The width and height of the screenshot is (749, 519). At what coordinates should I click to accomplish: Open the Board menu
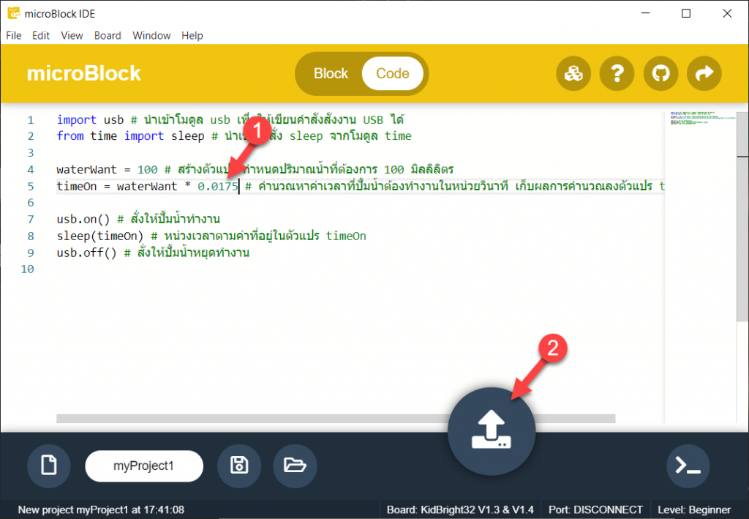tap(108, 35)
